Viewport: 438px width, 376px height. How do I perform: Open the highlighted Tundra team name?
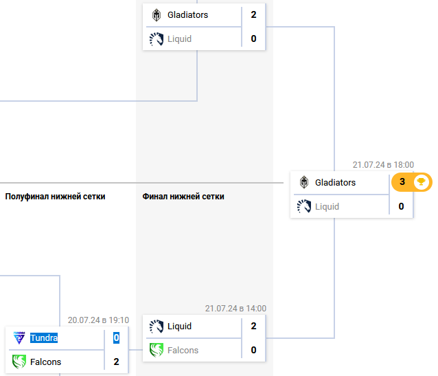pos(44,338)
